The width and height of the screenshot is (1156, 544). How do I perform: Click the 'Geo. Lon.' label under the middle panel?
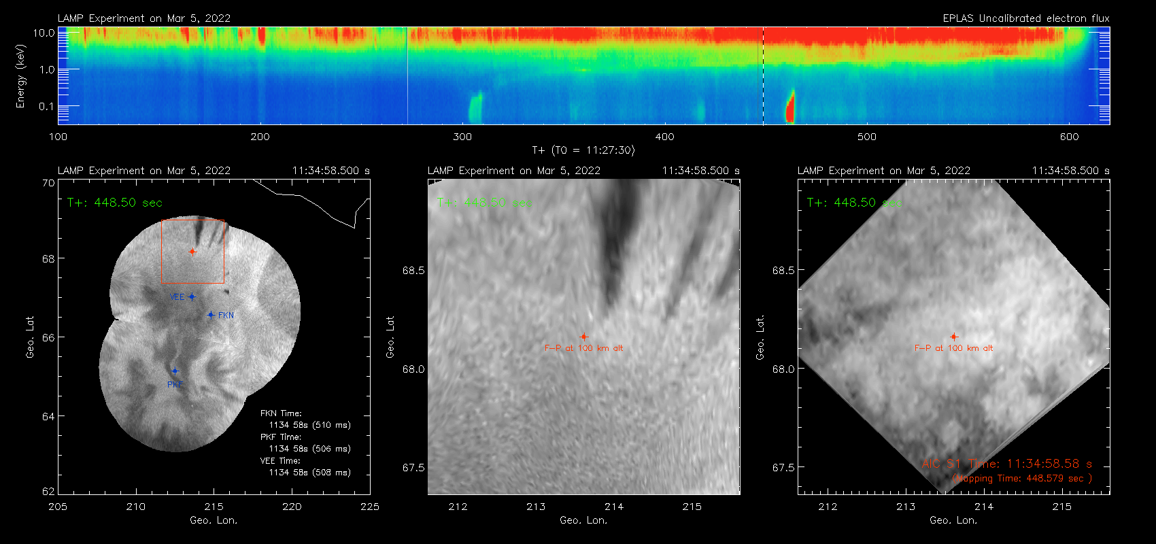click(583, 520)
